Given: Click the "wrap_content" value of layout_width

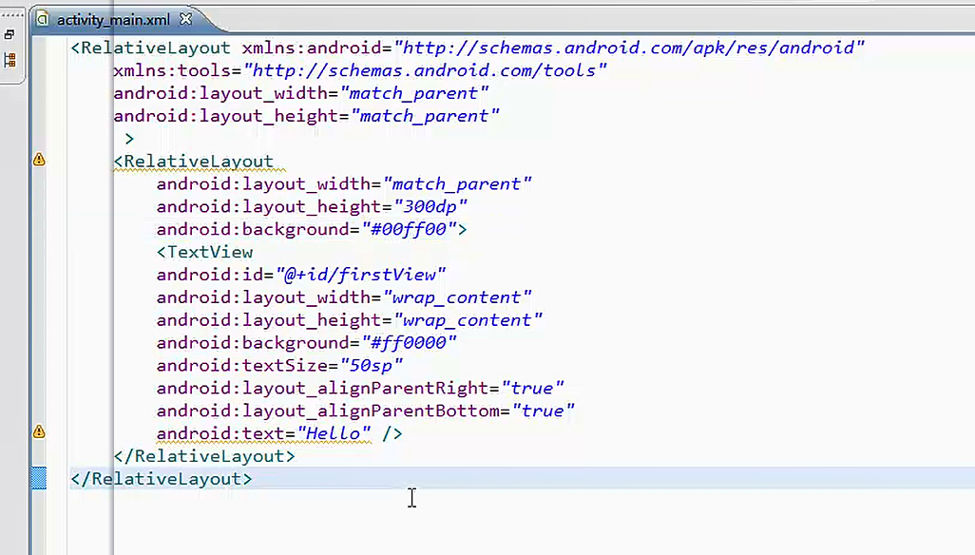Looking at the screenshot, I should coord(458,297).
